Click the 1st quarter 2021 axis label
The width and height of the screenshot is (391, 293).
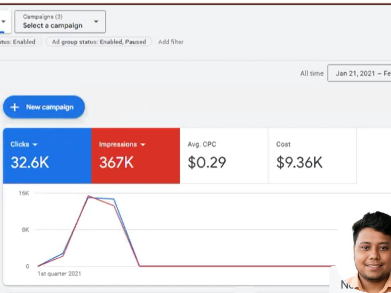pyautogui.click(x=59, y=273)
